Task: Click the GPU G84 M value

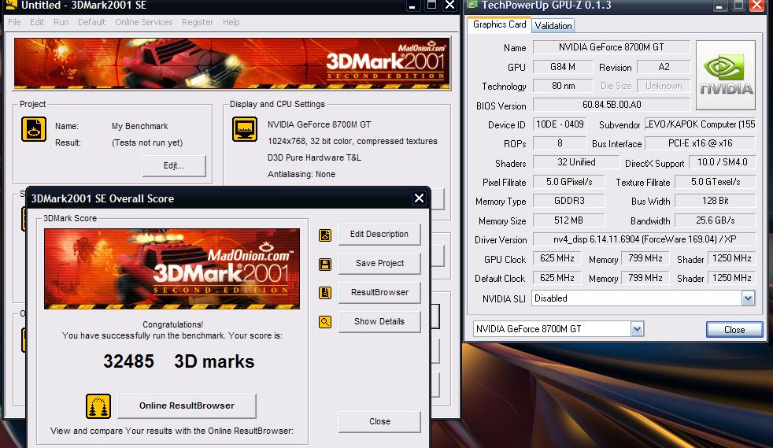Action: click(x=563, y=67)
